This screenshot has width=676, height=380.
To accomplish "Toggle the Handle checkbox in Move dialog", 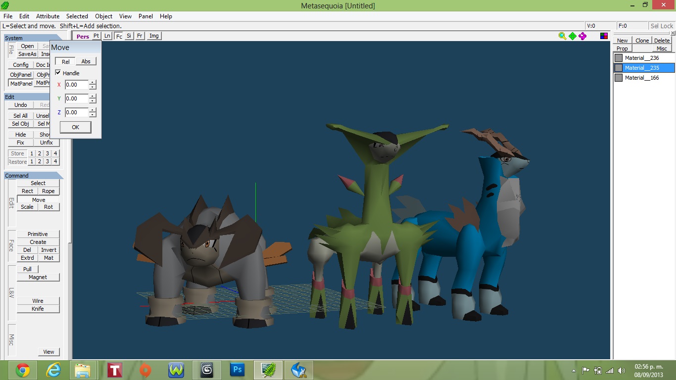I will click(58, 73).
